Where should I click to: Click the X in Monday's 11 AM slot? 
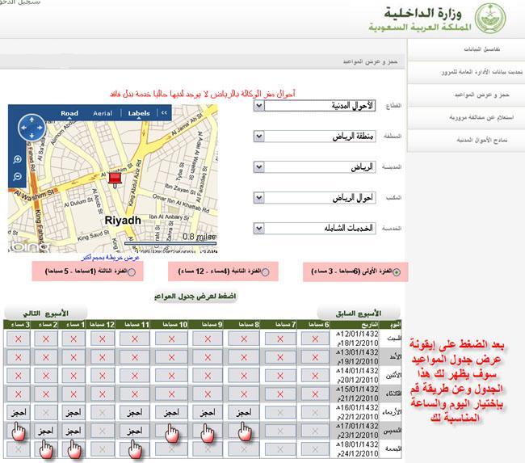135,376
